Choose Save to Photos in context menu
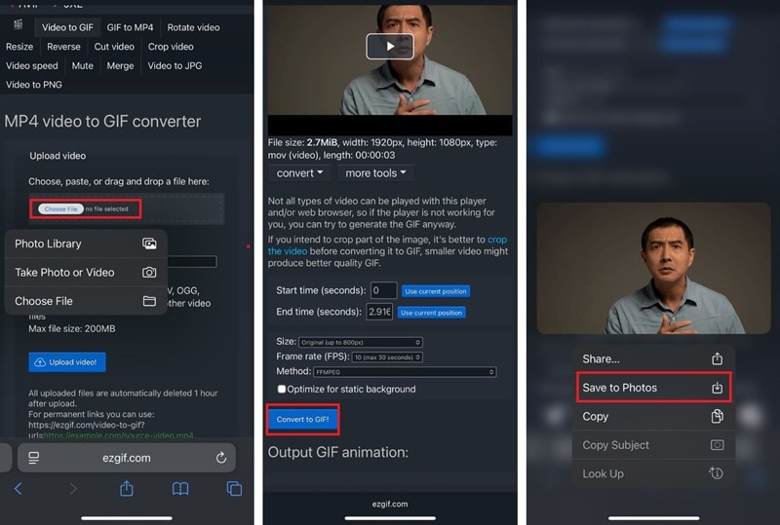This screenshot has height=525, width=780. pyautogui.click(x=653, y=388)
